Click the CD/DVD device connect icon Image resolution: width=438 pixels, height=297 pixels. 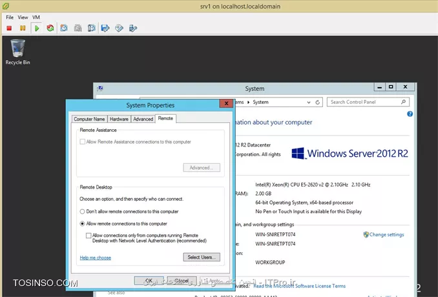[x=119, y=28]
